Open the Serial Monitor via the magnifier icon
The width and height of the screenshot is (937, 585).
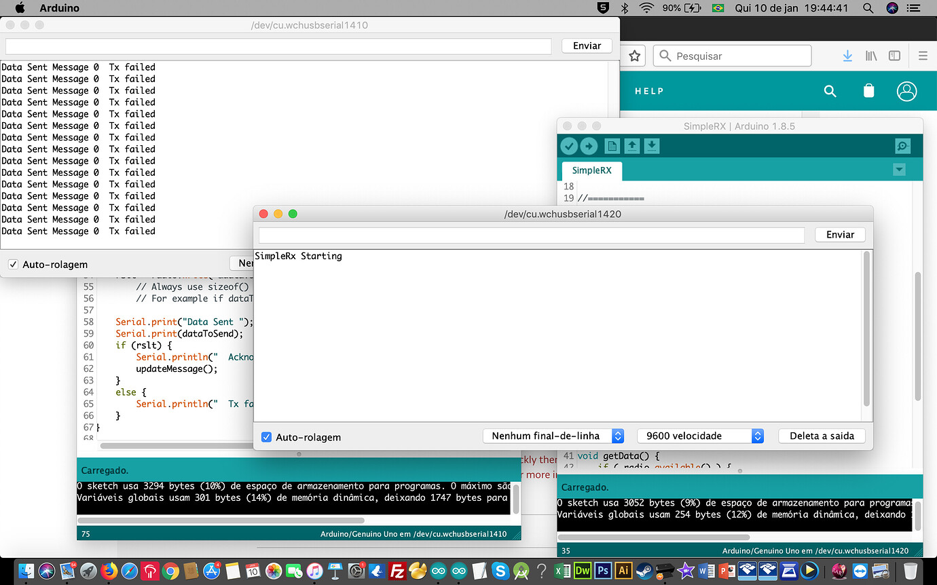pos(902,146)
